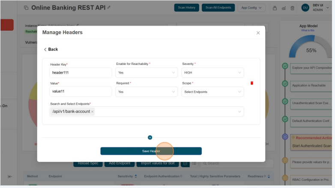Click the collapse sidebar arrow icon
335x188 pixels.
coord(10,176)
